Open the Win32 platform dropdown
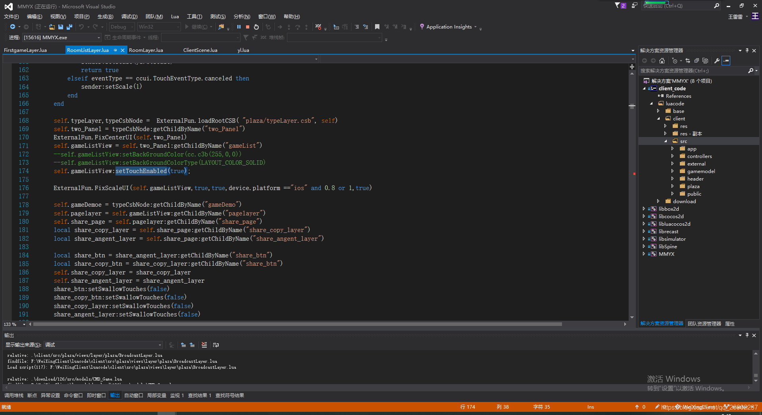Viewport: 762px width, 415px height. coord(159,27)
